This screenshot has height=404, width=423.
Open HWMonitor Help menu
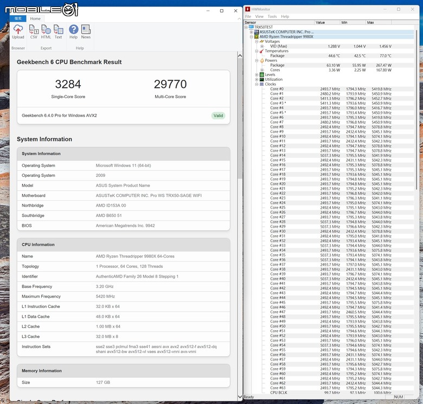tap(285, 16)
